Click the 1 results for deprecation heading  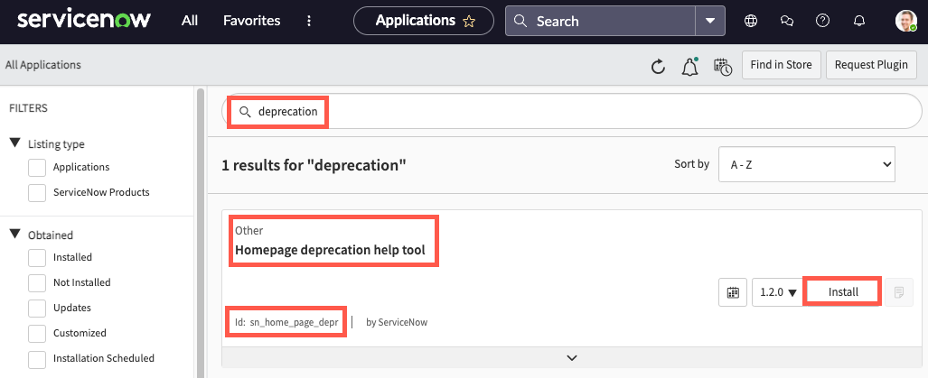pyautogui.click(x=314, y=165)
